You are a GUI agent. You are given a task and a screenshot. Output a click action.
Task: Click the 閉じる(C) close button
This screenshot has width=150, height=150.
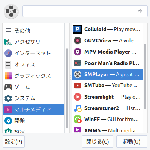pos(97,142)
